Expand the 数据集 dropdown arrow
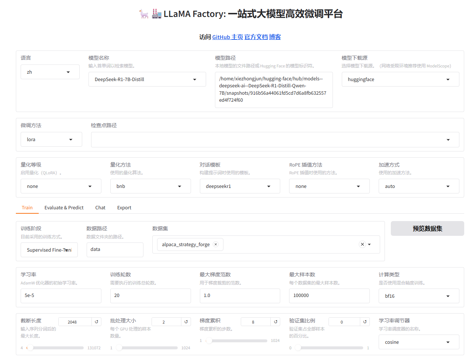Viewport: 476px width, 360px height. 369,244
